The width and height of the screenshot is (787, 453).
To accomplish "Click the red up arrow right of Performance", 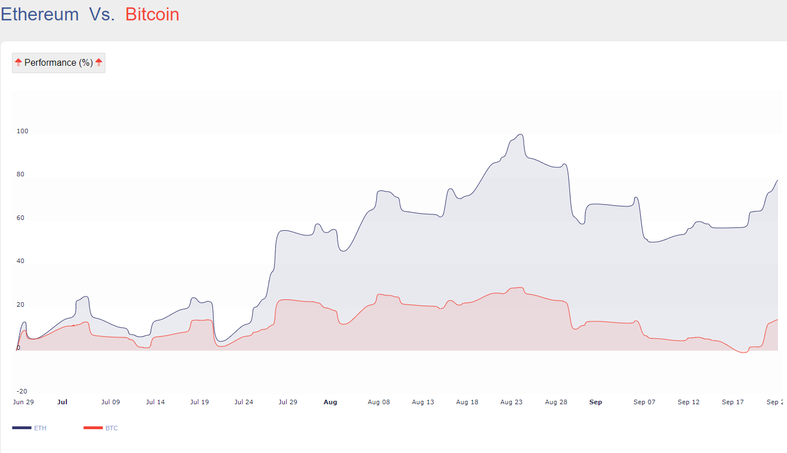I will tap(99, 62).
